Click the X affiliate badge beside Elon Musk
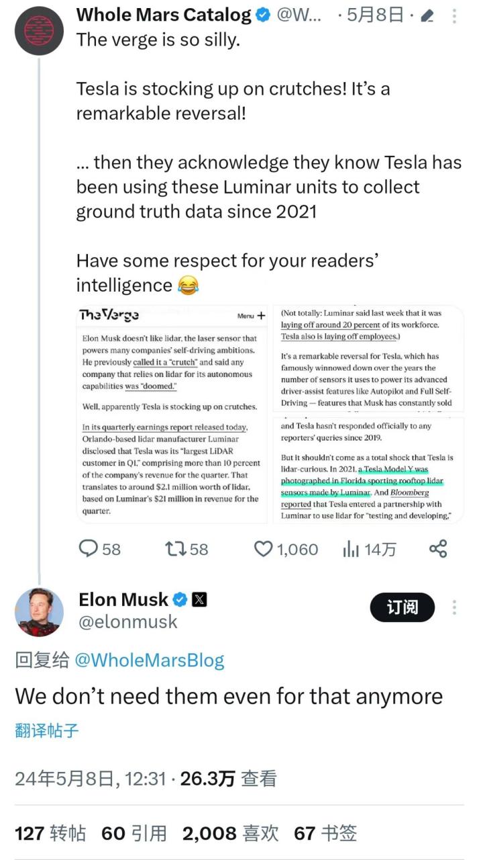Screen dimensions: 479x860 [199, 599]
